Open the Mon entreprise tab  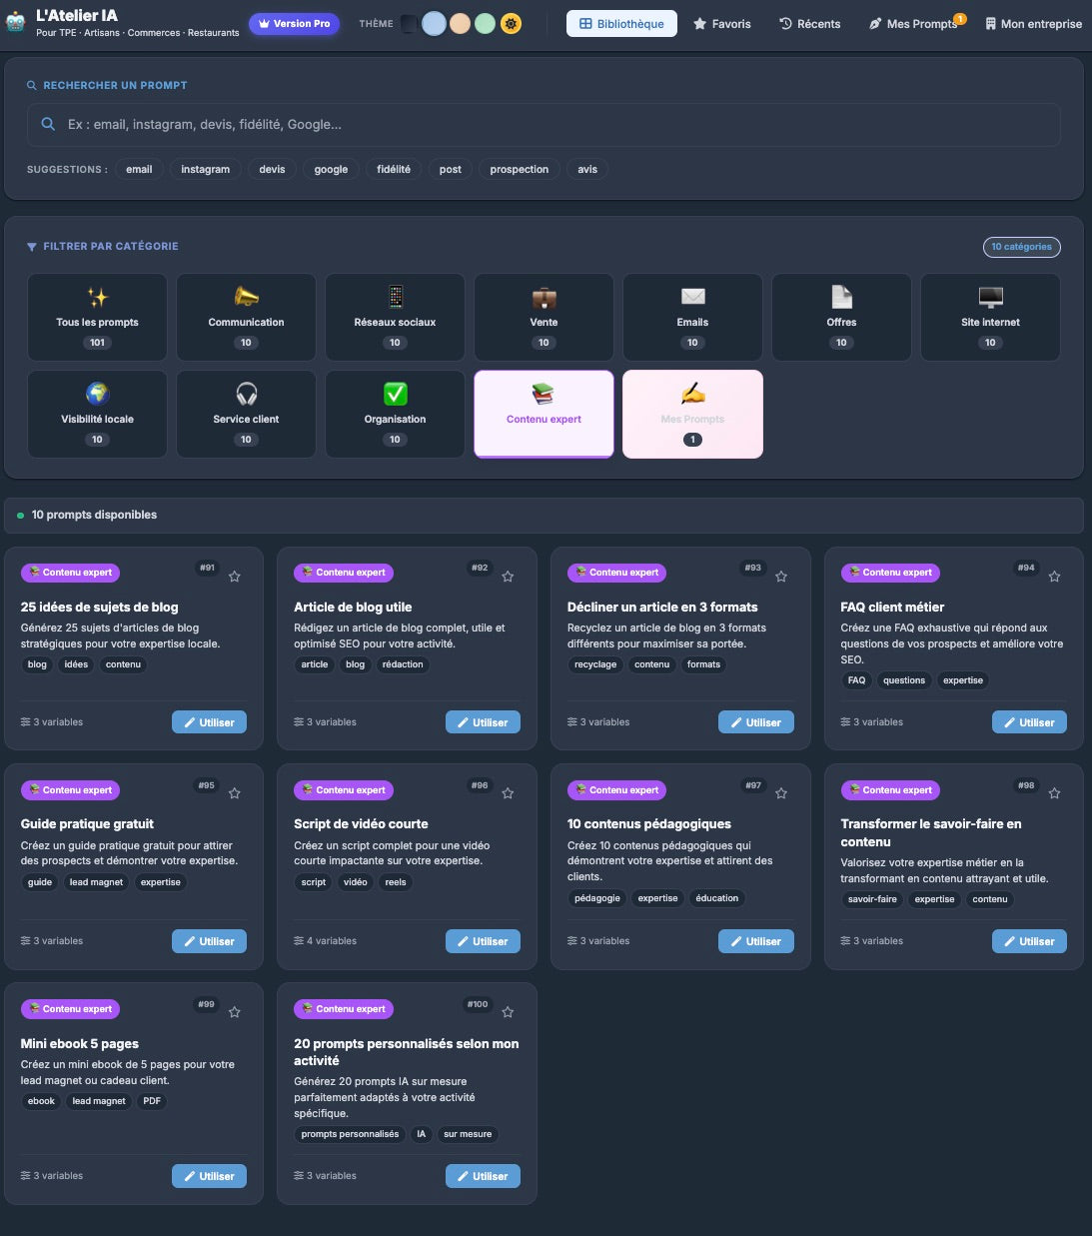click(1033, 23)
